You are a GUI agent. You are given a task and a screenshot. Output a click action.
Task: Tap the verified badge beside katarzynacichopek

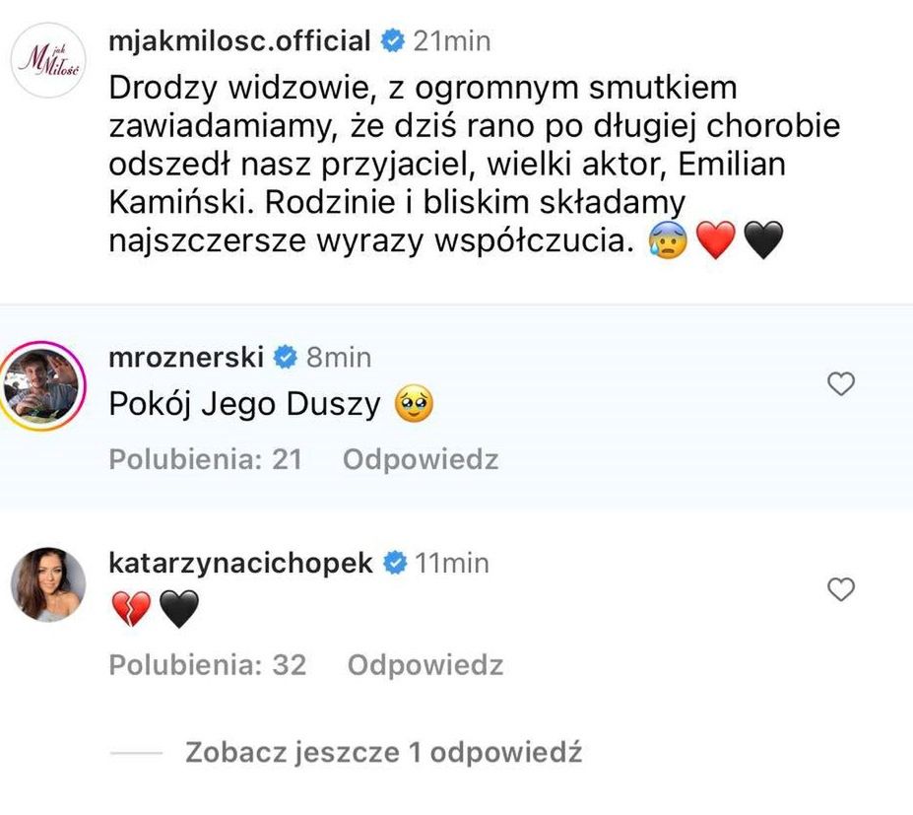point(395,563)
